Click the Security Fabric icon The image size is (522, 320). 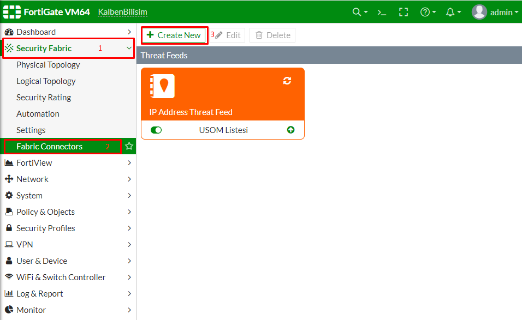pos(9,48)
